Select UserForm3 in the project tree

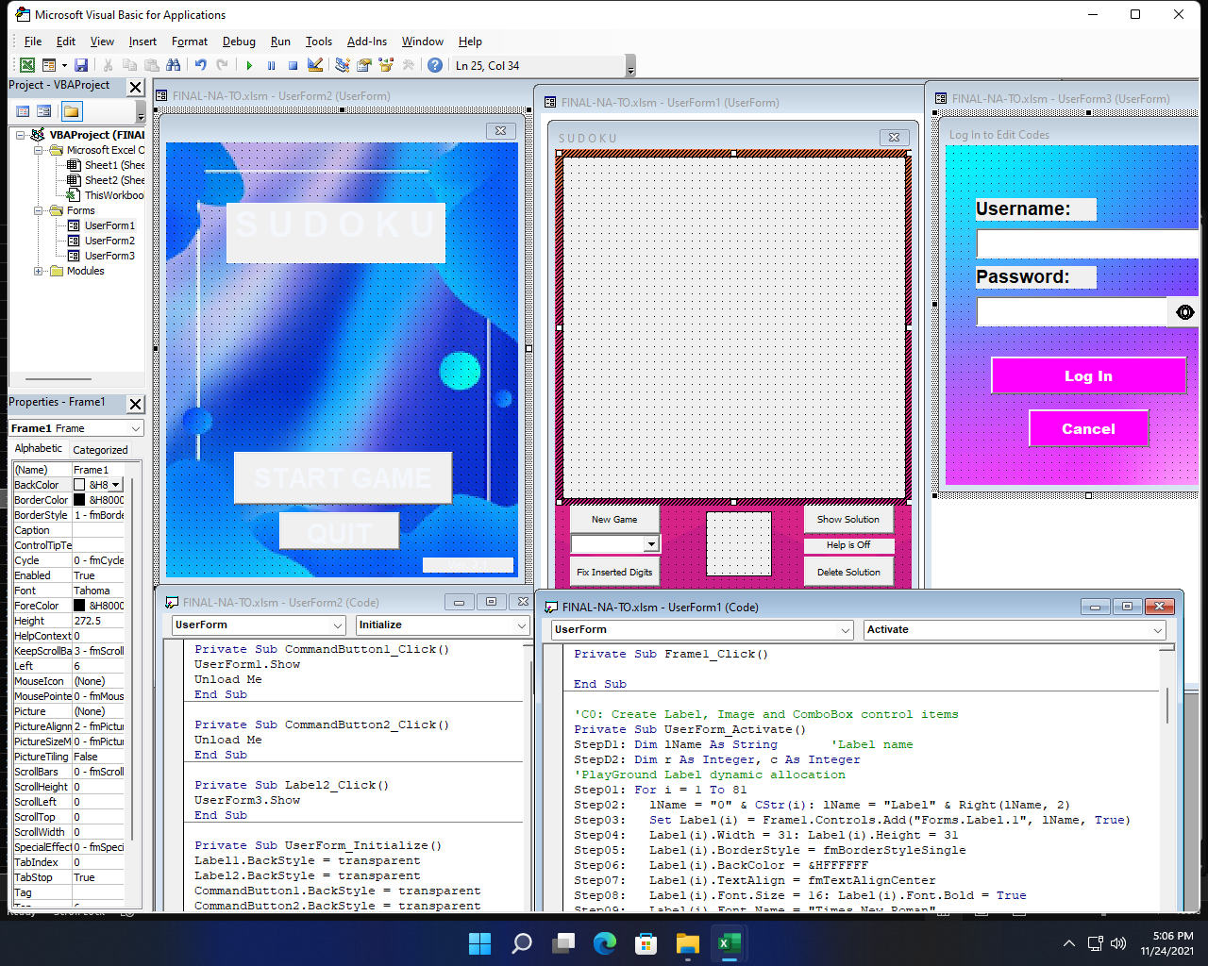tap(109, 256)
